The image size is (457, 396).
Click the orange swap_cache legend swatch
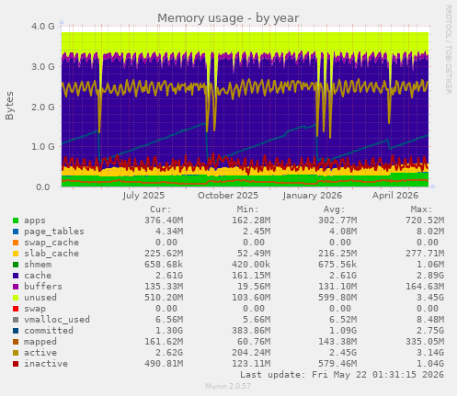tap(16, 243)
